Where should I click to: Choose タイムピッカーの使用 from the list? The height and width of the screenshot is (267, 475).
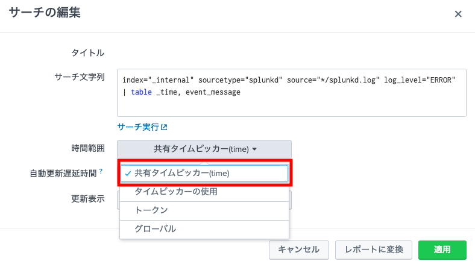click(204, 192)
